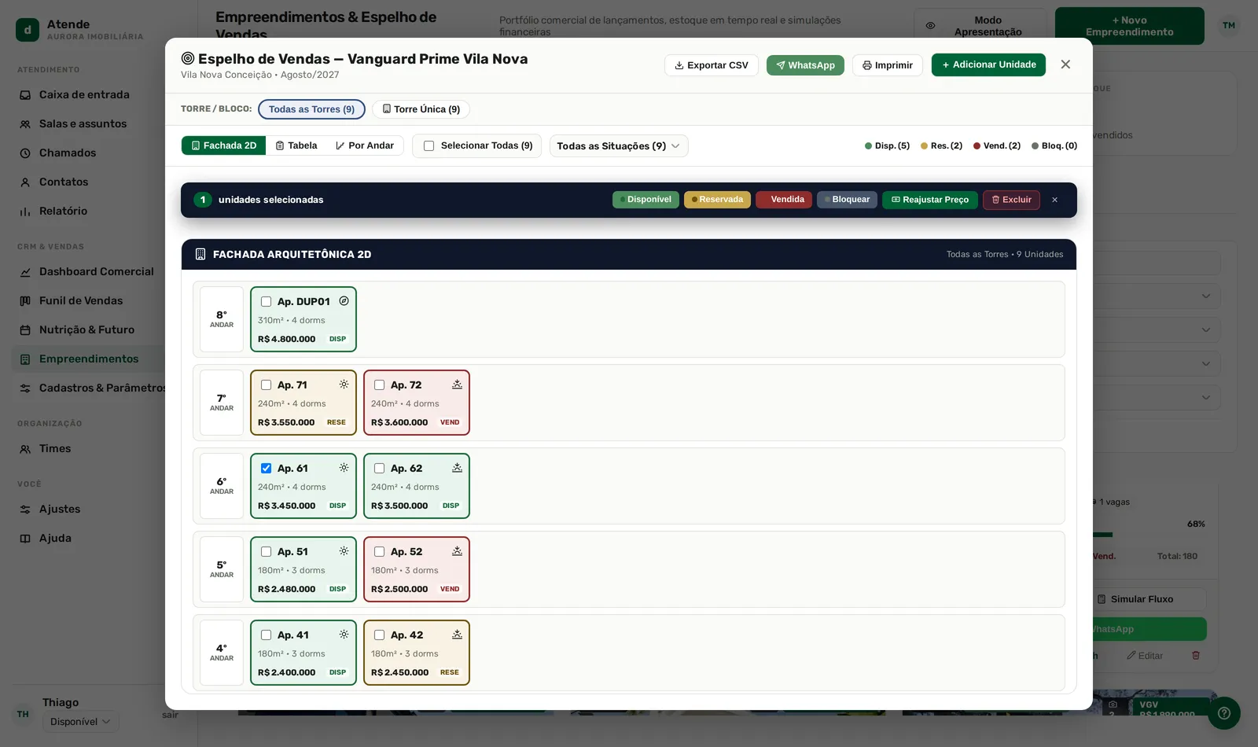Check the Ap. 52 unit checkbox

[x=379, y=552]
